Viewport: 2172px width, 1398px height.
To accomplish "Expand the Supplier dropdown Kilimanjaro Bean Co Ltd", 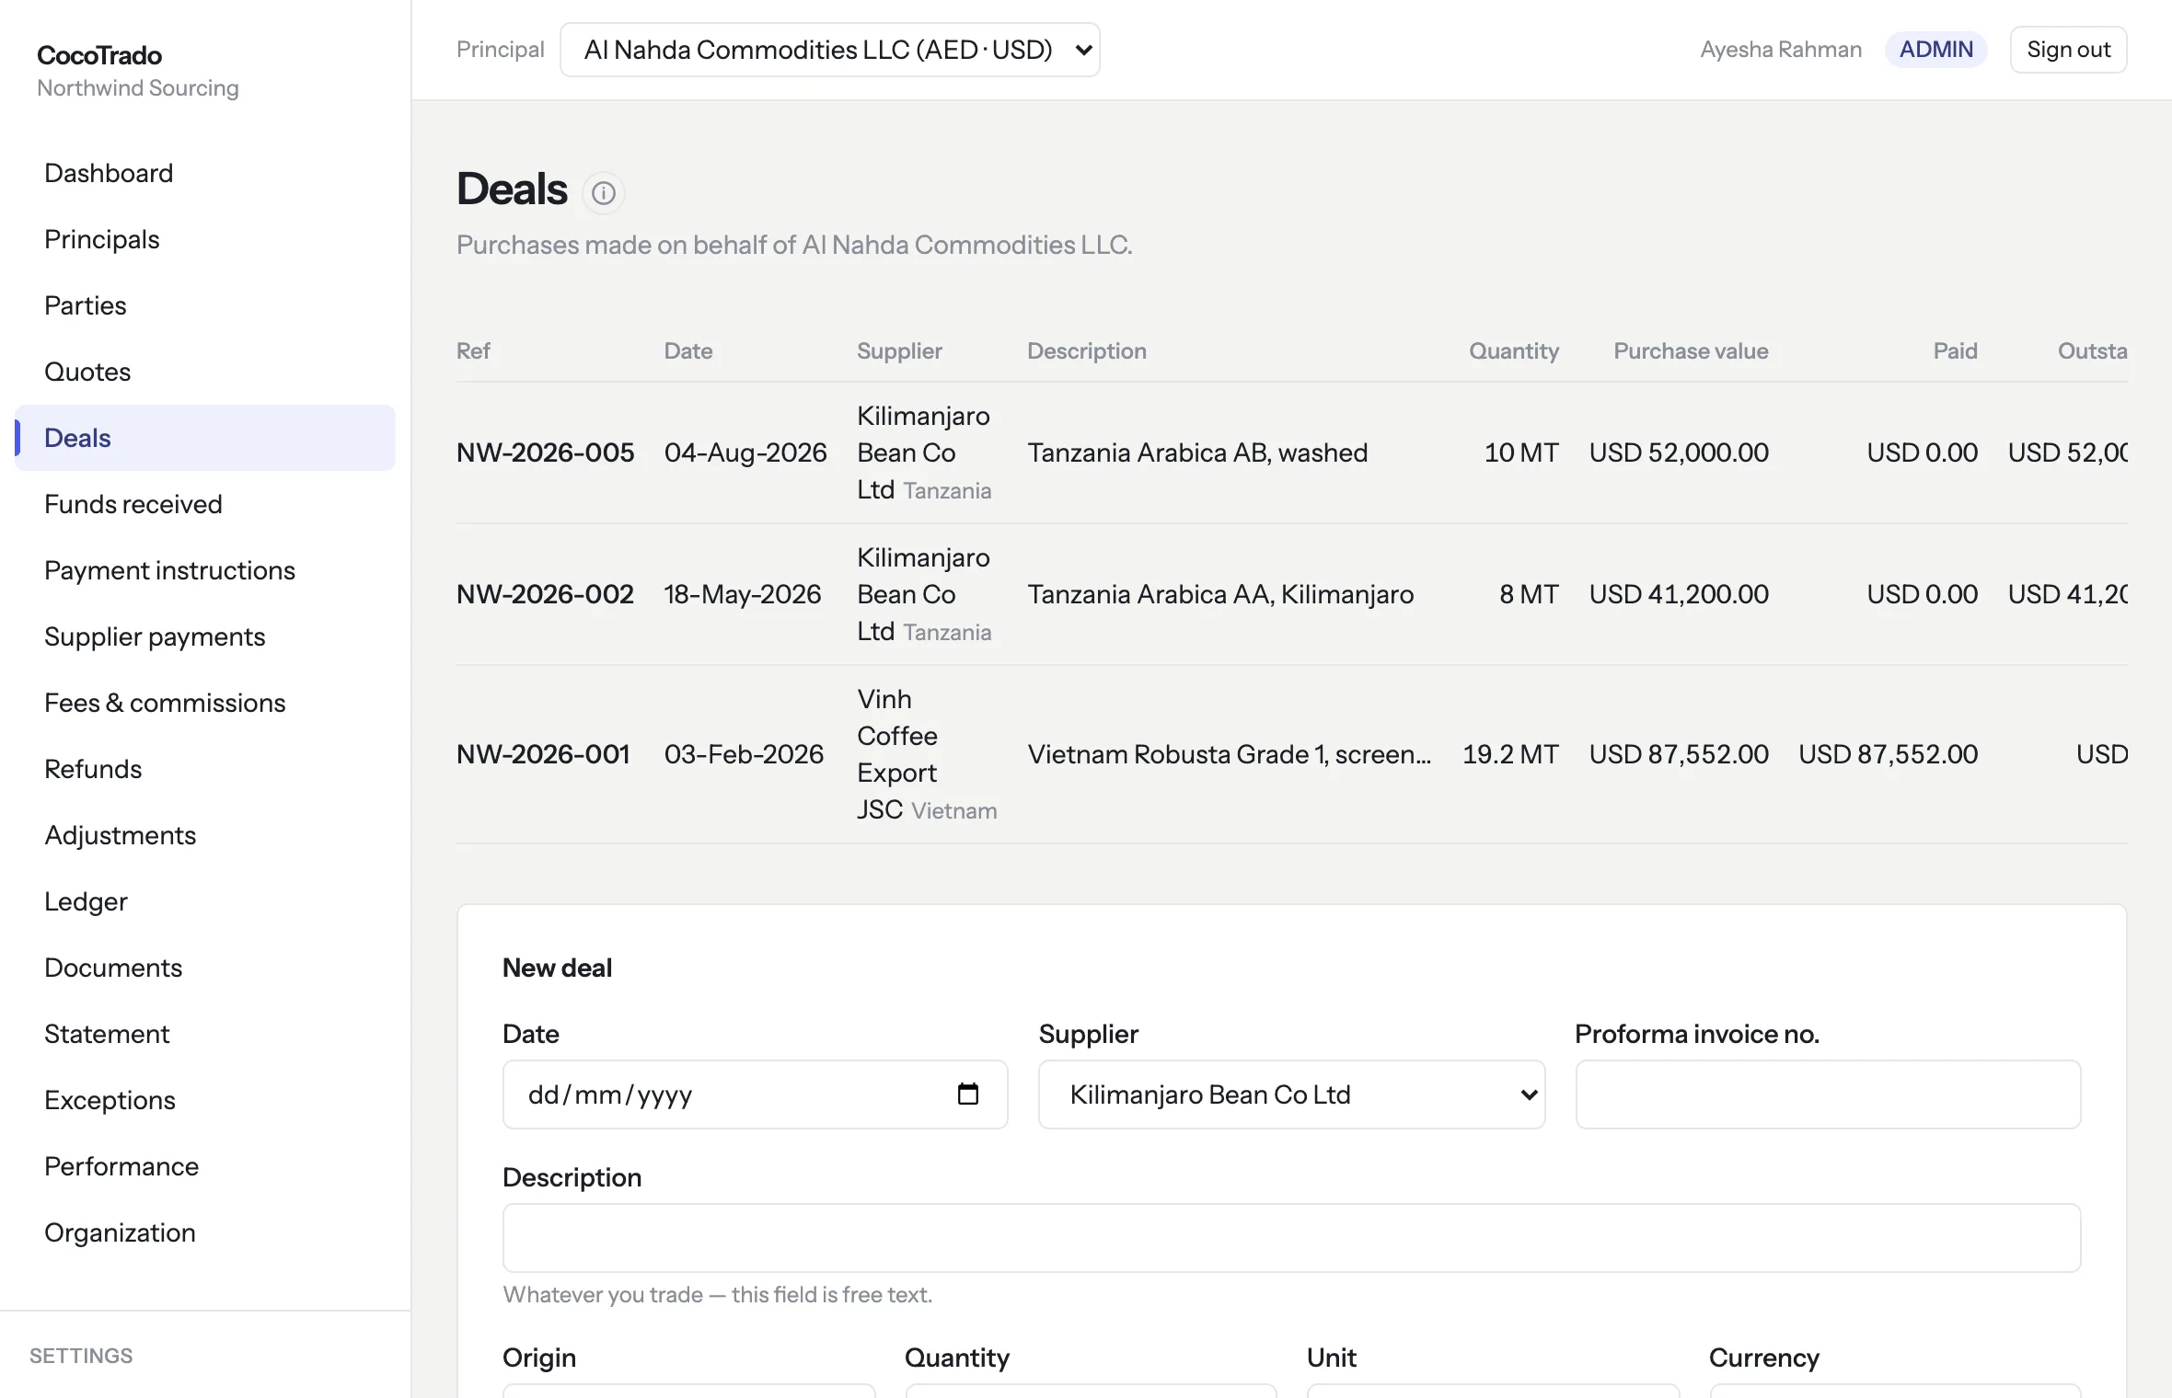I will coord(1291,1094).
